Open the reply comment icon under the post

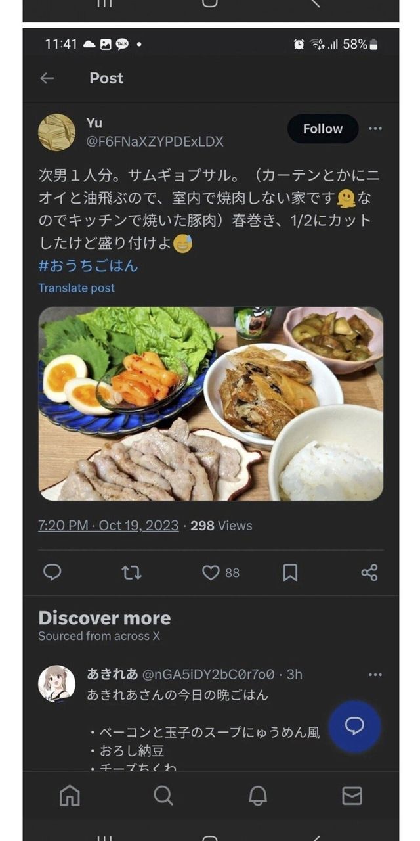[x=52, y=572]
